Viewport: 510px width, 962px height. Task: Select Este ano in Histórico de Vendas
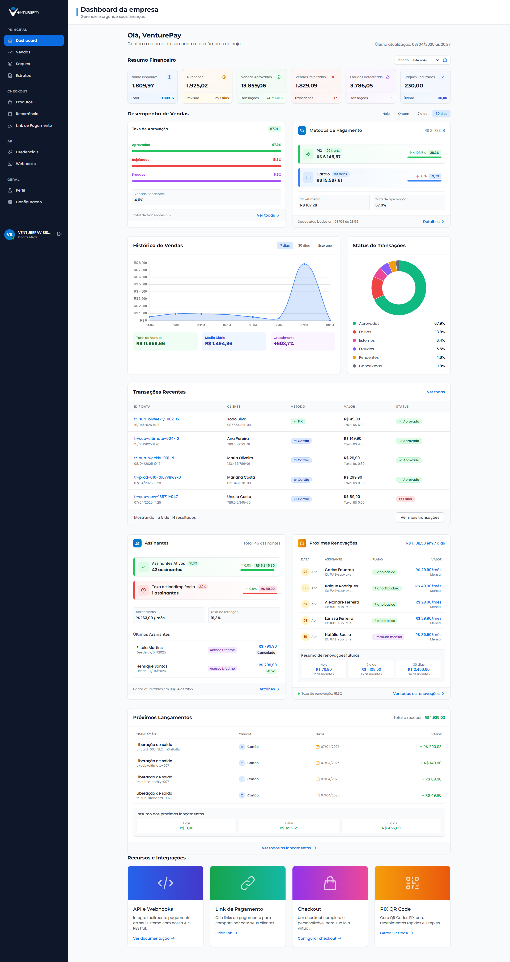[x=325, y=246]
